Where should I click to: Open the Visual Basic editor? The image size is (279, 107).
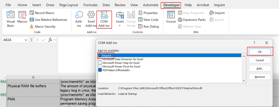(11, 19)
